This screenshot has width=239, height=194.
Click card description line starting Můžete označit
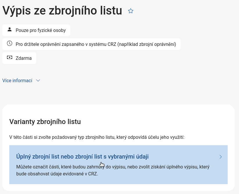(x=113, y=167)
